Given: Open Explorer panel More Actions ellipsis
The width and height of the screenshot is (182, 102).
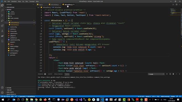Looking at the screenshot, I should [34, 5].
